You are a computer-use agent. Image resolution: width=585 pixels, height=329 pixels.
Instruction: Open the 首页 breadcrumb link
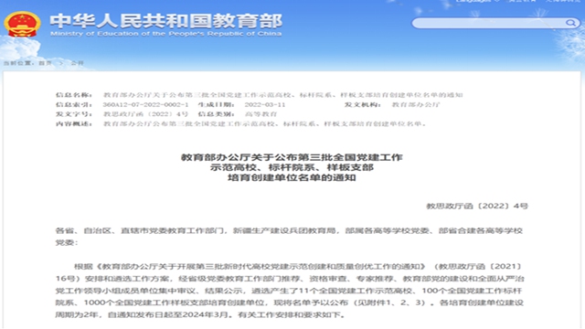[x=46, y=63]
